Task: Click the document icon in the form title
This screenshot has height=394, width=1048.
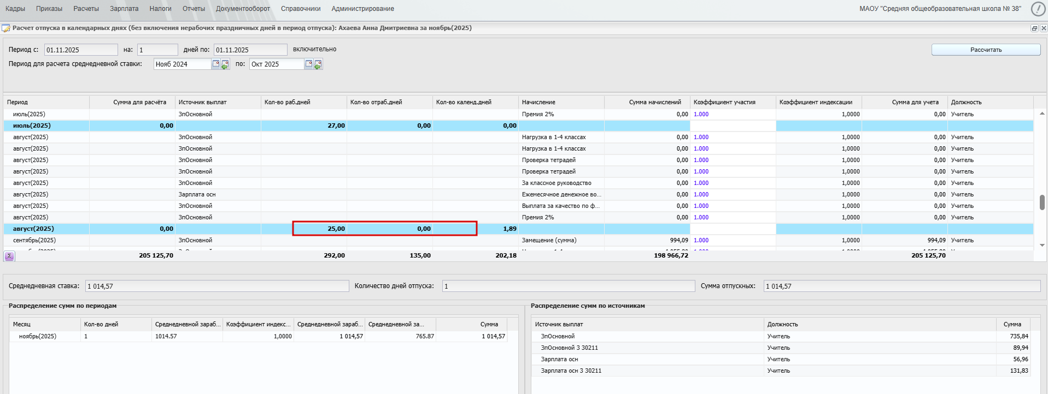Action: (x=6, y=28)
